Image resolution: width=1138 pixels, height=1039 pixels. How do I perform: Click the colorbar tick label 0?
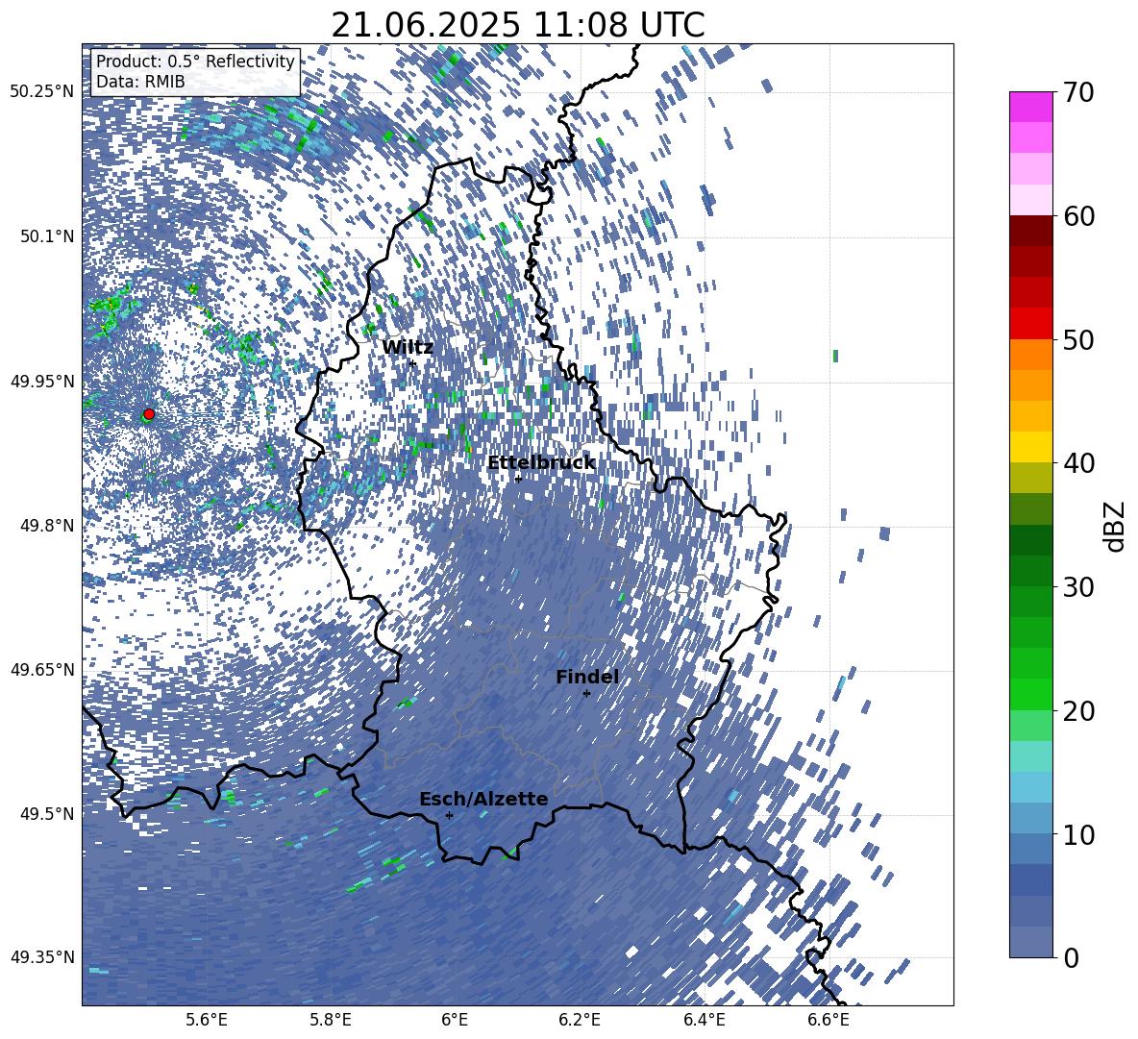(1072, 957)
